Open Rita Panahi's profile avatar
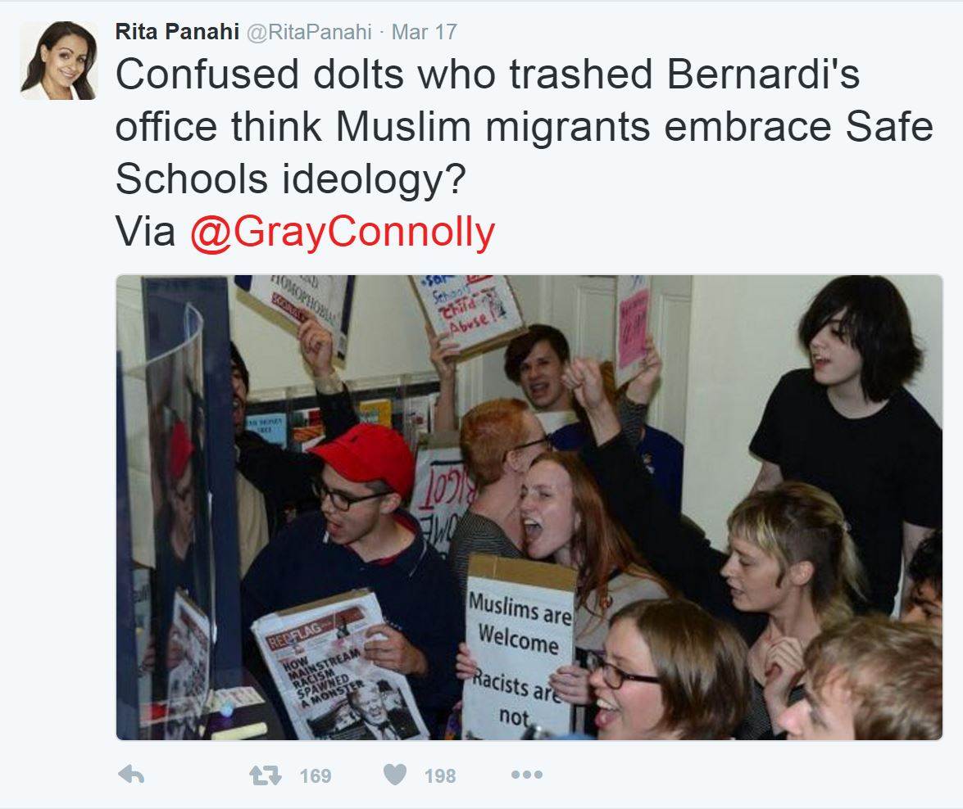This screenshot has width=963, height=809. pos(58,61)
